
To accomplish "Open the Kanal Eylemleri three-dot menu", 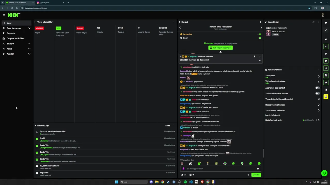I will (x=318, y=70).
